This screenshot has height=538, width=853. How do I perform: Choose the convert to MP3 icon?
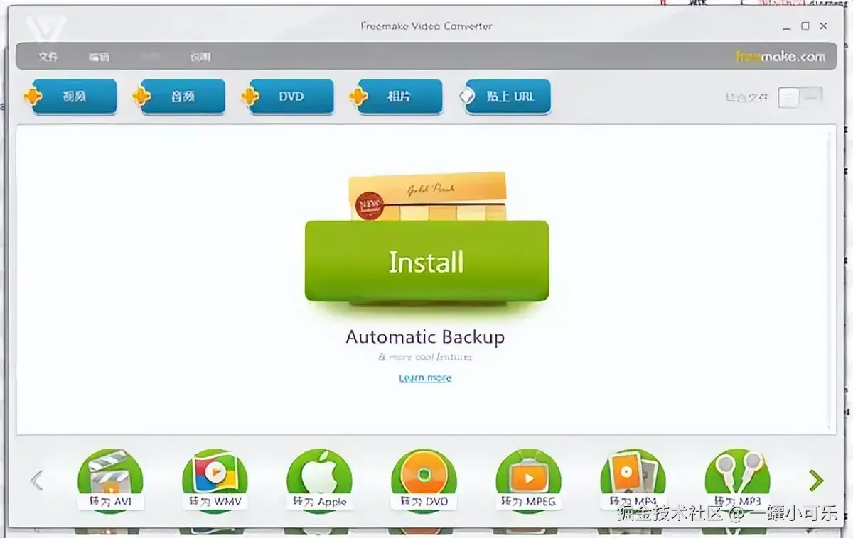click(x=737, y=481)
